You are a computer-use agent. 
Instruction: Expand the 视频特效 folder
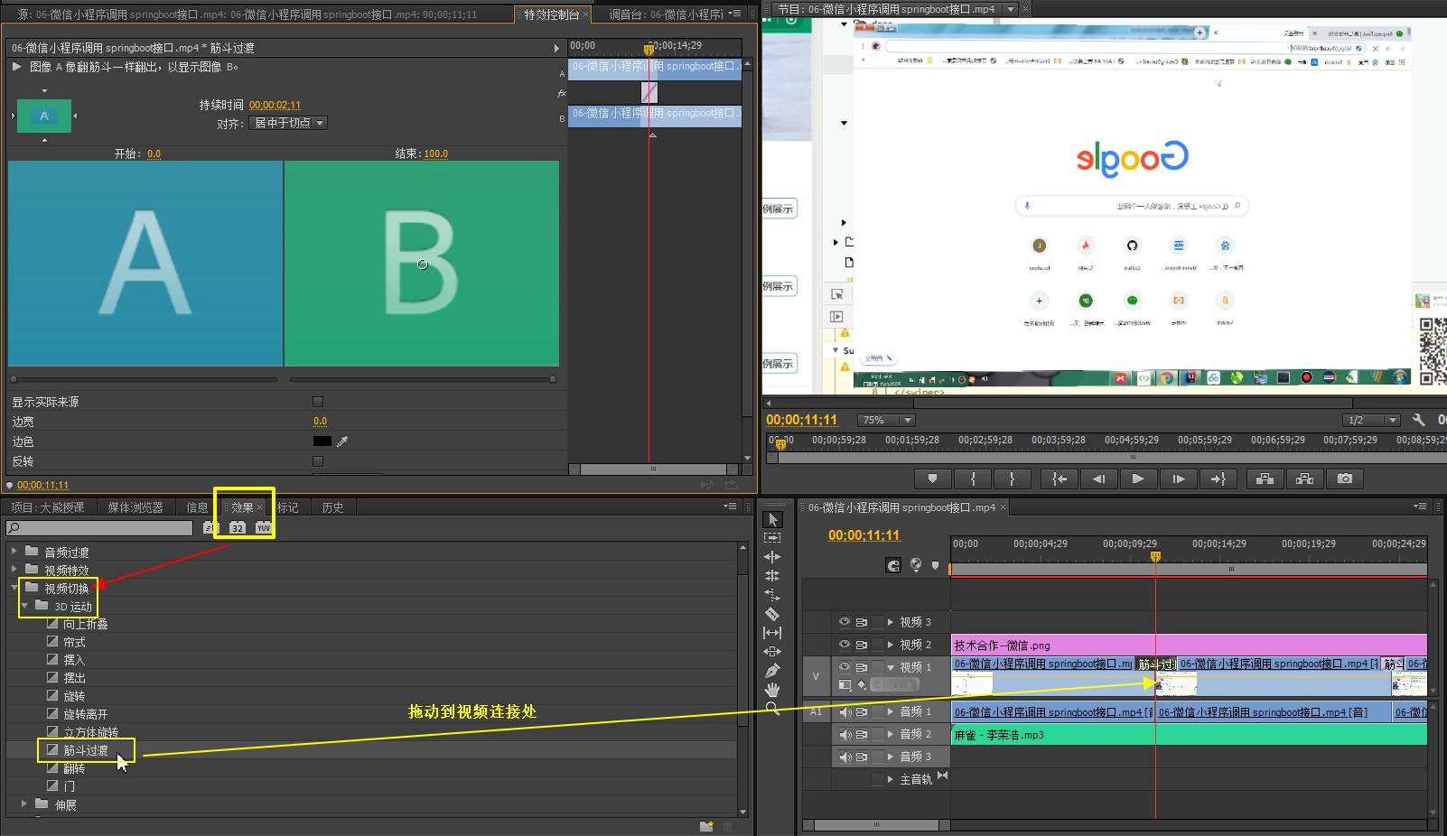[14, 569]
